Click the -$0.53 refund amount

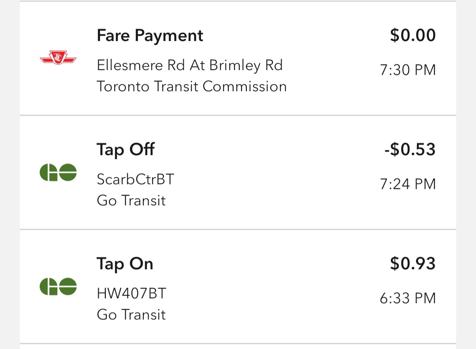(409, 149)
